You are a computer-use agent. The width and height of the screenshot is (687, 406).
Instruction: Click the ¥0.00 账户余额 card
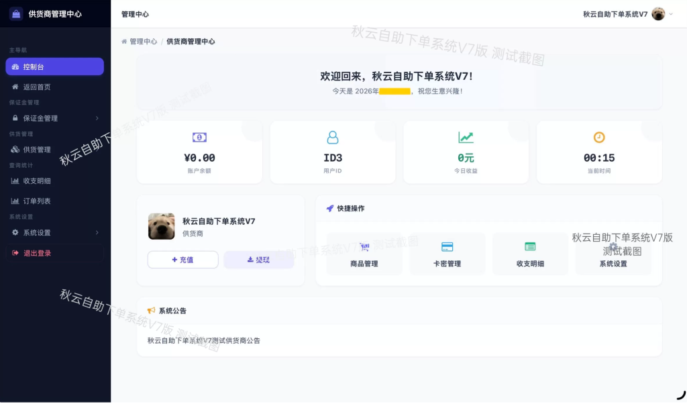(199, 152)
